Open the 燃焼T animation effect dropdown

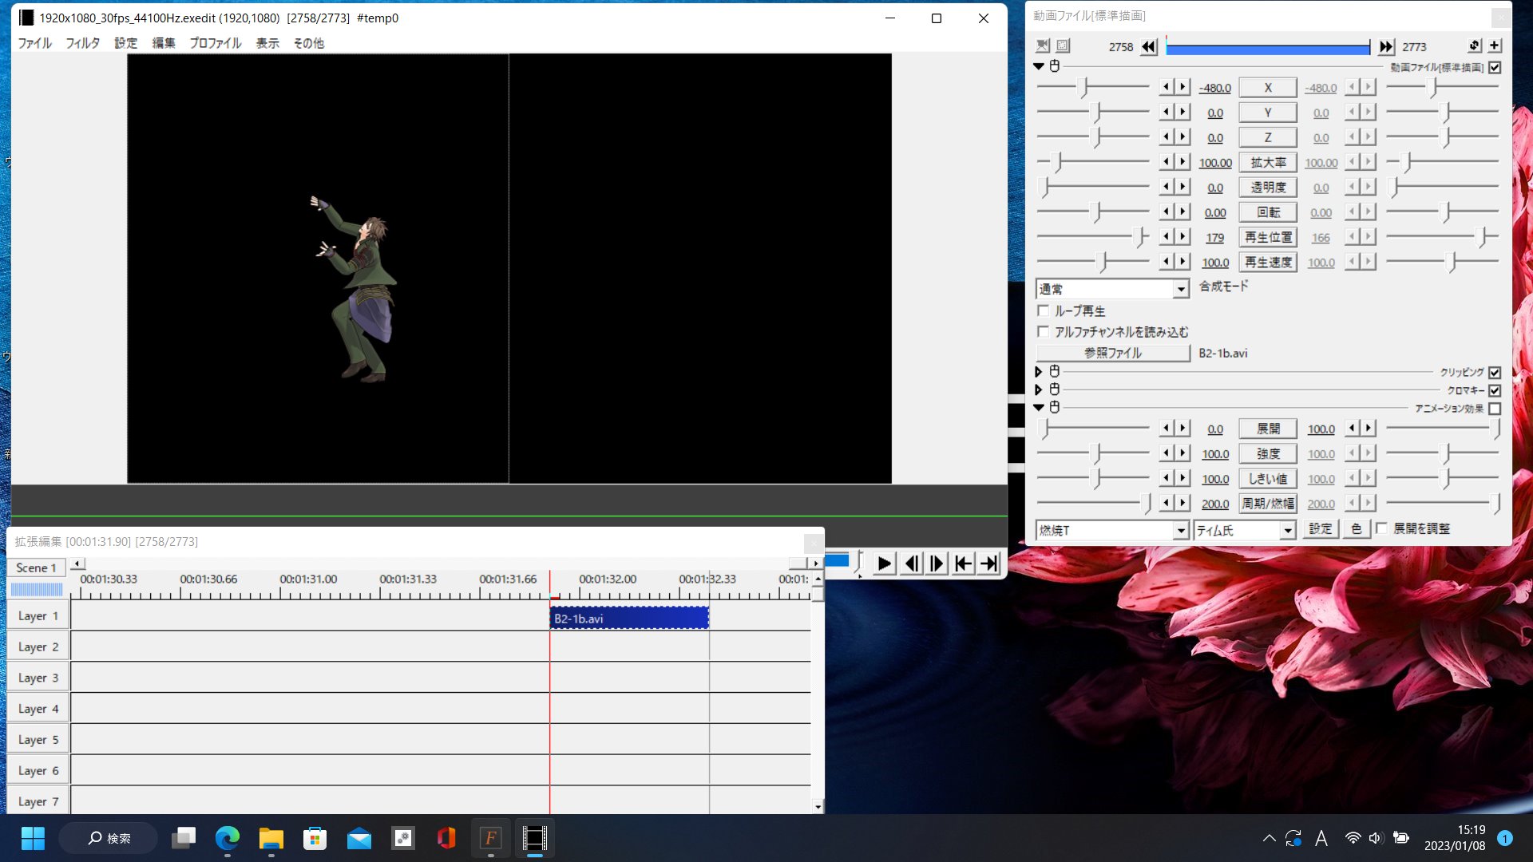tap(1181, 531)
